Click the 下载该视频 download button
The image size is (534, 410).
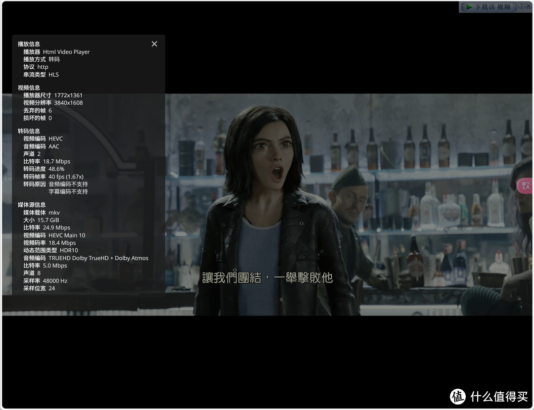tap(489, 7)
